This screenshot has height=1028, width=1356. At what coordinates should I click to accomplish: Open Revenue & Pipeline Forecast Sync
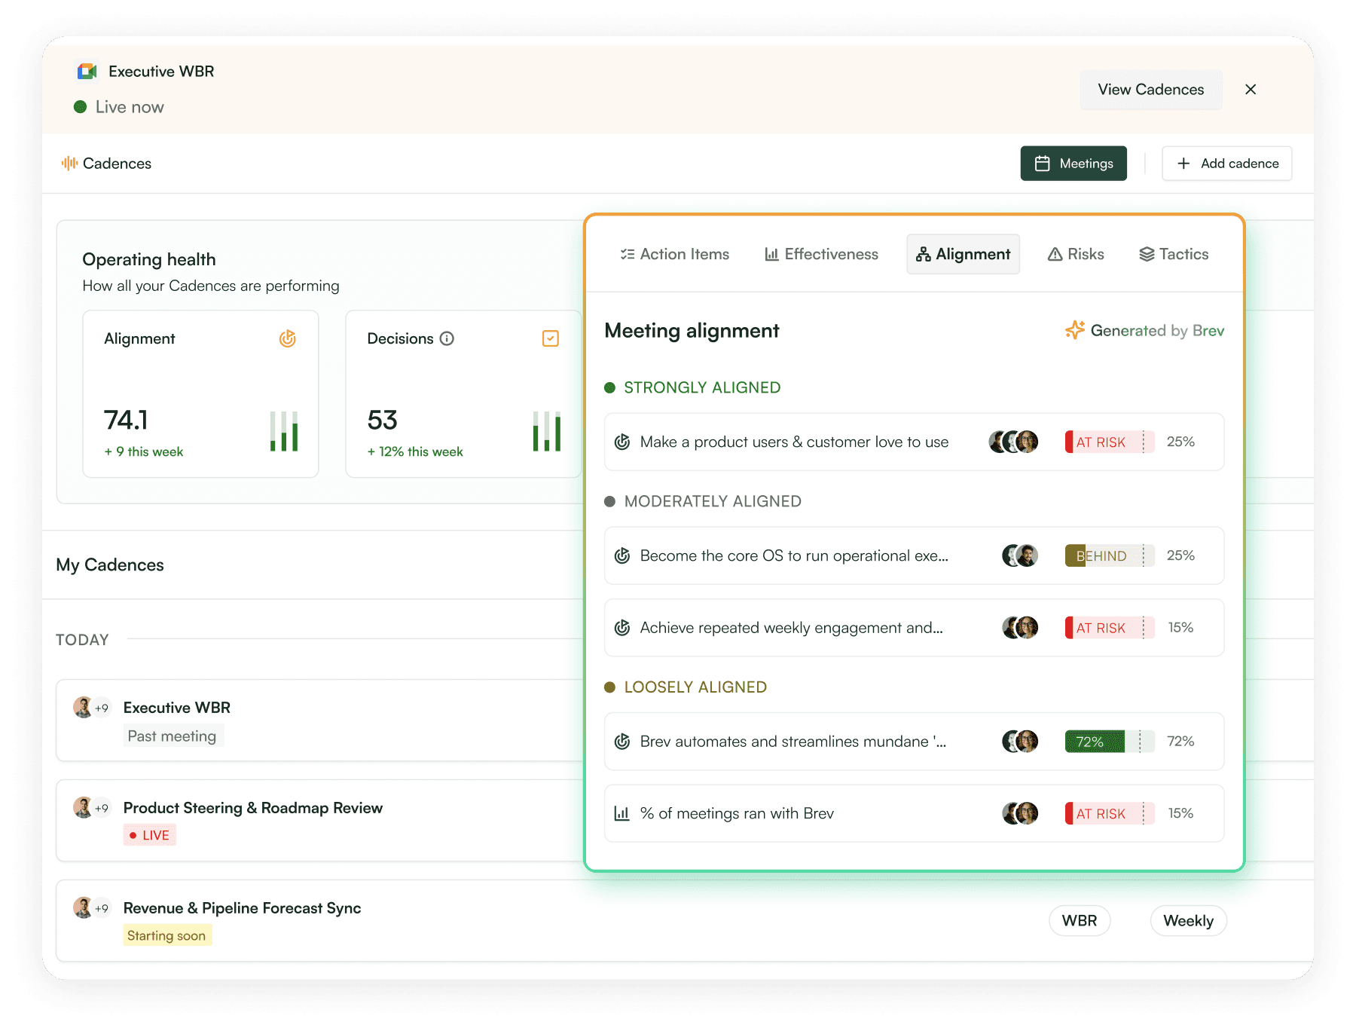(x=243, y=908)
